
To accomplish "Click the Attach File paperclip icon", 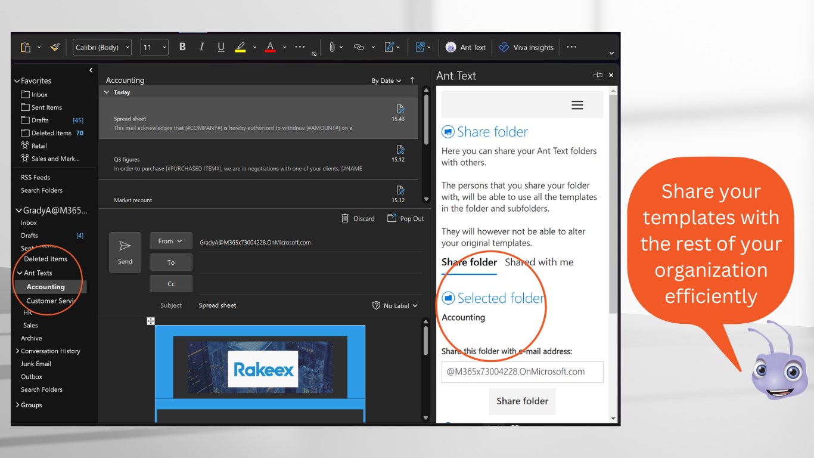I will click(x=332, y=47).
